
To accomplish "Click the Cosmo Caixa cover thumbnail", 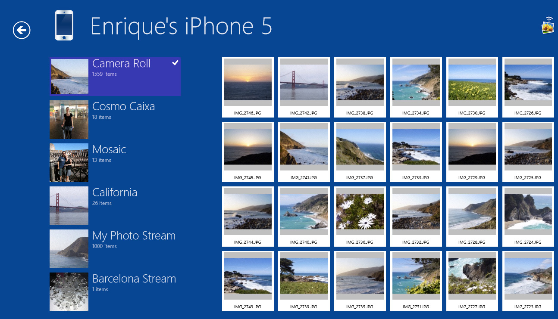I will pyautogui.click(x=69, y=120).
